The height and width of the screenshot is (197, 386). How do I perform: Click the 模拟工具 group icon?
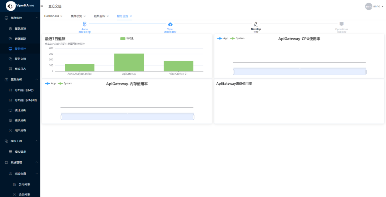coord(7,141)
